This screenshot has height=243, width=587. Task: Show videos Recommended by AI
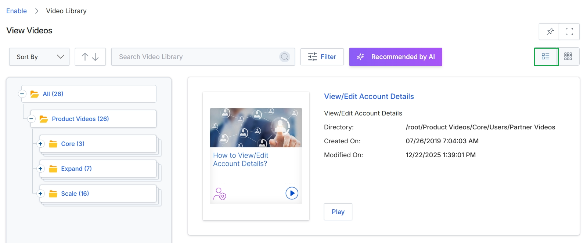coord(396,57)
